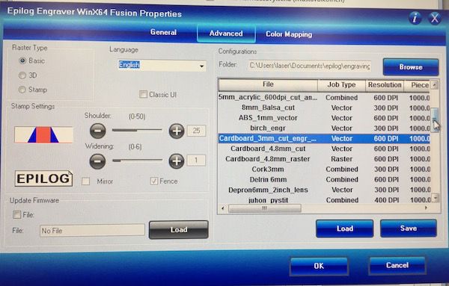Click the horizontal scrollbar thumb

click(265, 208)
